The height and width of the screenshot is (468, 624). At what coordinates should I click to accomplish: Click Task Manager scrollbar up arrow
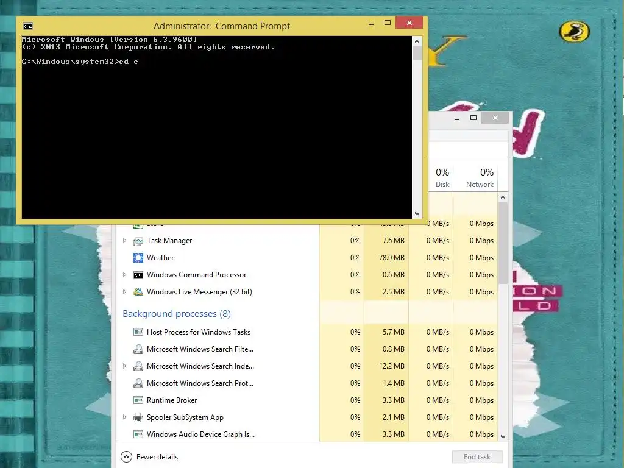click(503, 198)
